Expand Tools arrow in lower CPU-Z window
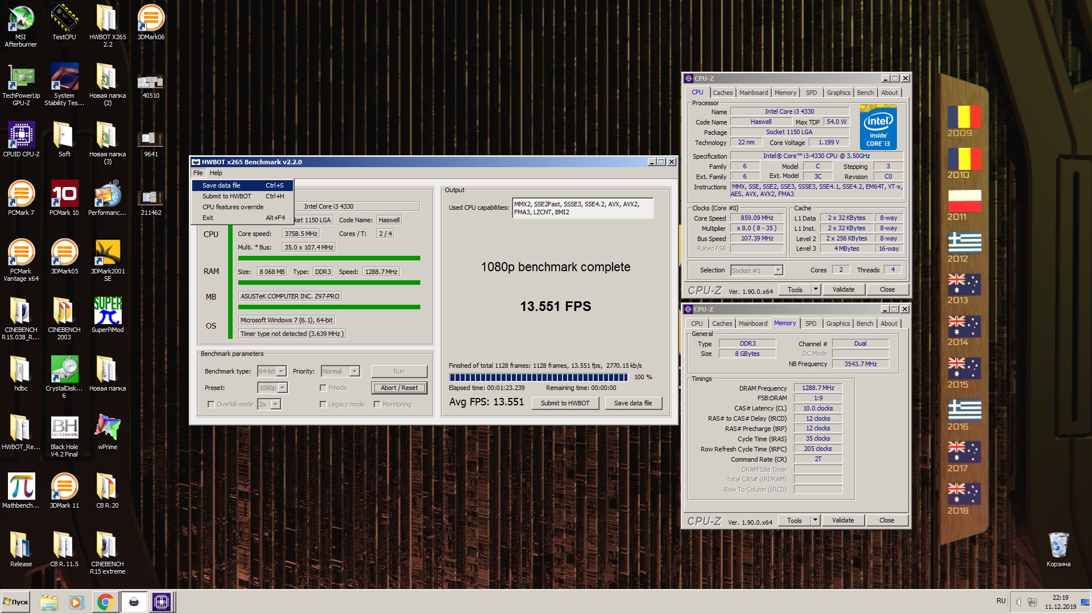Screen dimensions: 1092x614 [815, 520]
